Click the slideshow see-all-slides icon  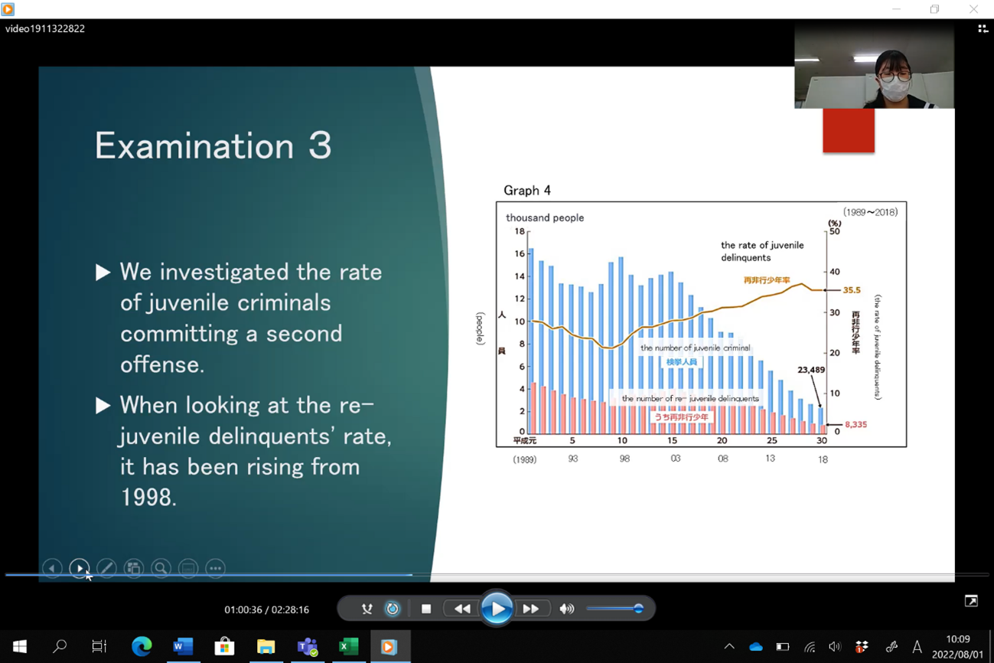point(134,568)
